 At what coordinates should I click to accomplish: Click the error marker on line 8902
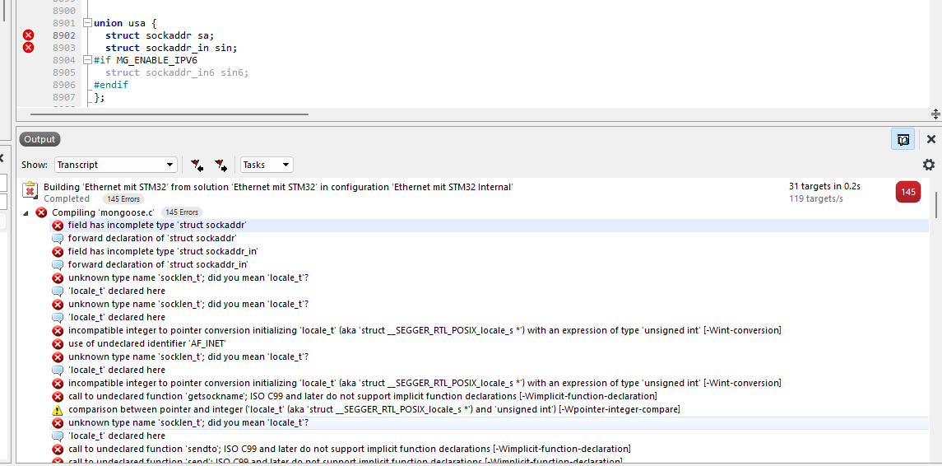point(28,35)
